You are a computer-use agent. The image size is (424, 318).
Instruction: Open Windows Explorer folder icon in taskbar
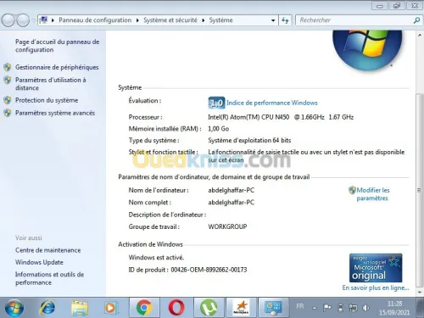point(80,308)
